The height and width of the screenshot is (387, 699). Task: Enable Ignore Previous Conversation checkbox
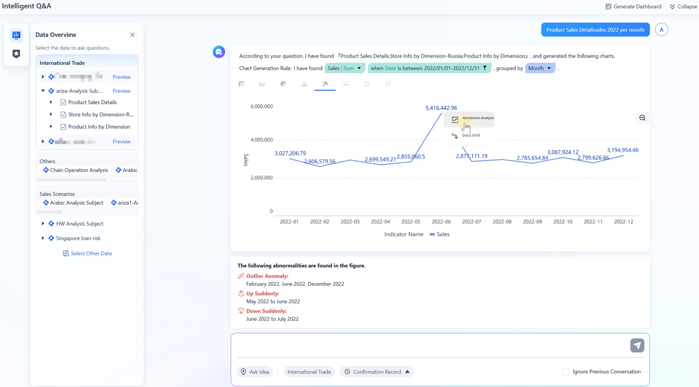[566, 372]
